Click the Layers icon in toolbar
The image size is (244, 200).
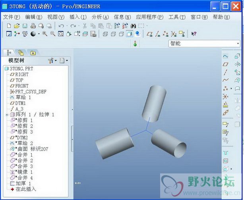coord(85,34)
